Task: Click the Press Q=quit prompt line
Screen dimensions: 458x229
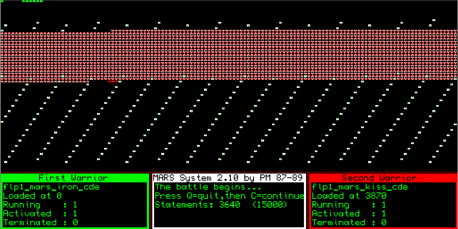Action: pos(229,196)
